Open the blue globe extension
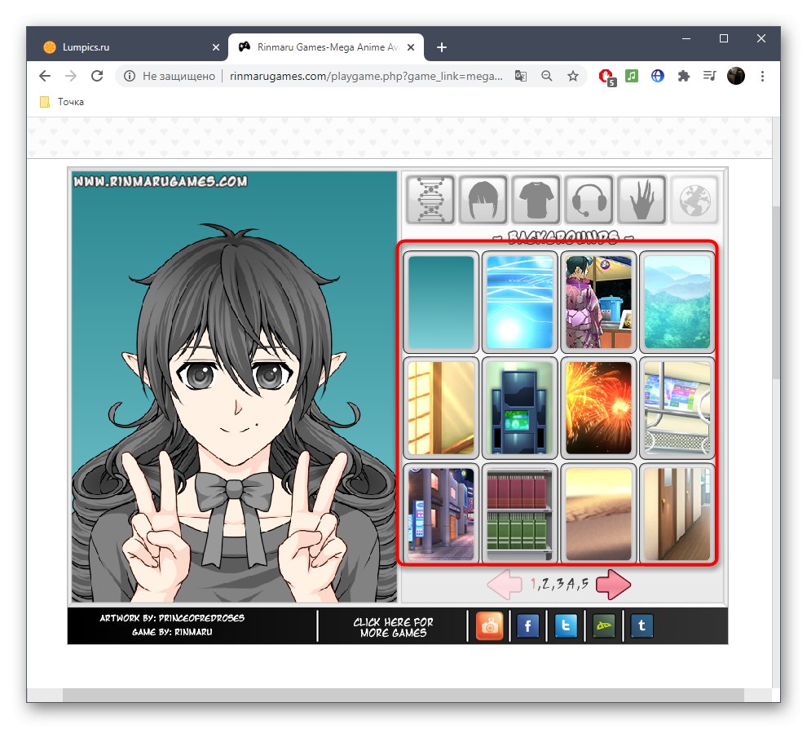The image size is (807, 729). (657, 76)
